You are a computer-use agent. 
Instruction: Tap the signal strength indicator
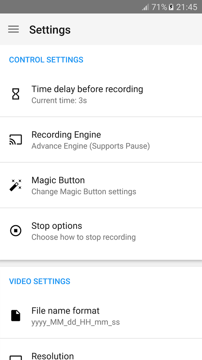(x=145, y=7)
